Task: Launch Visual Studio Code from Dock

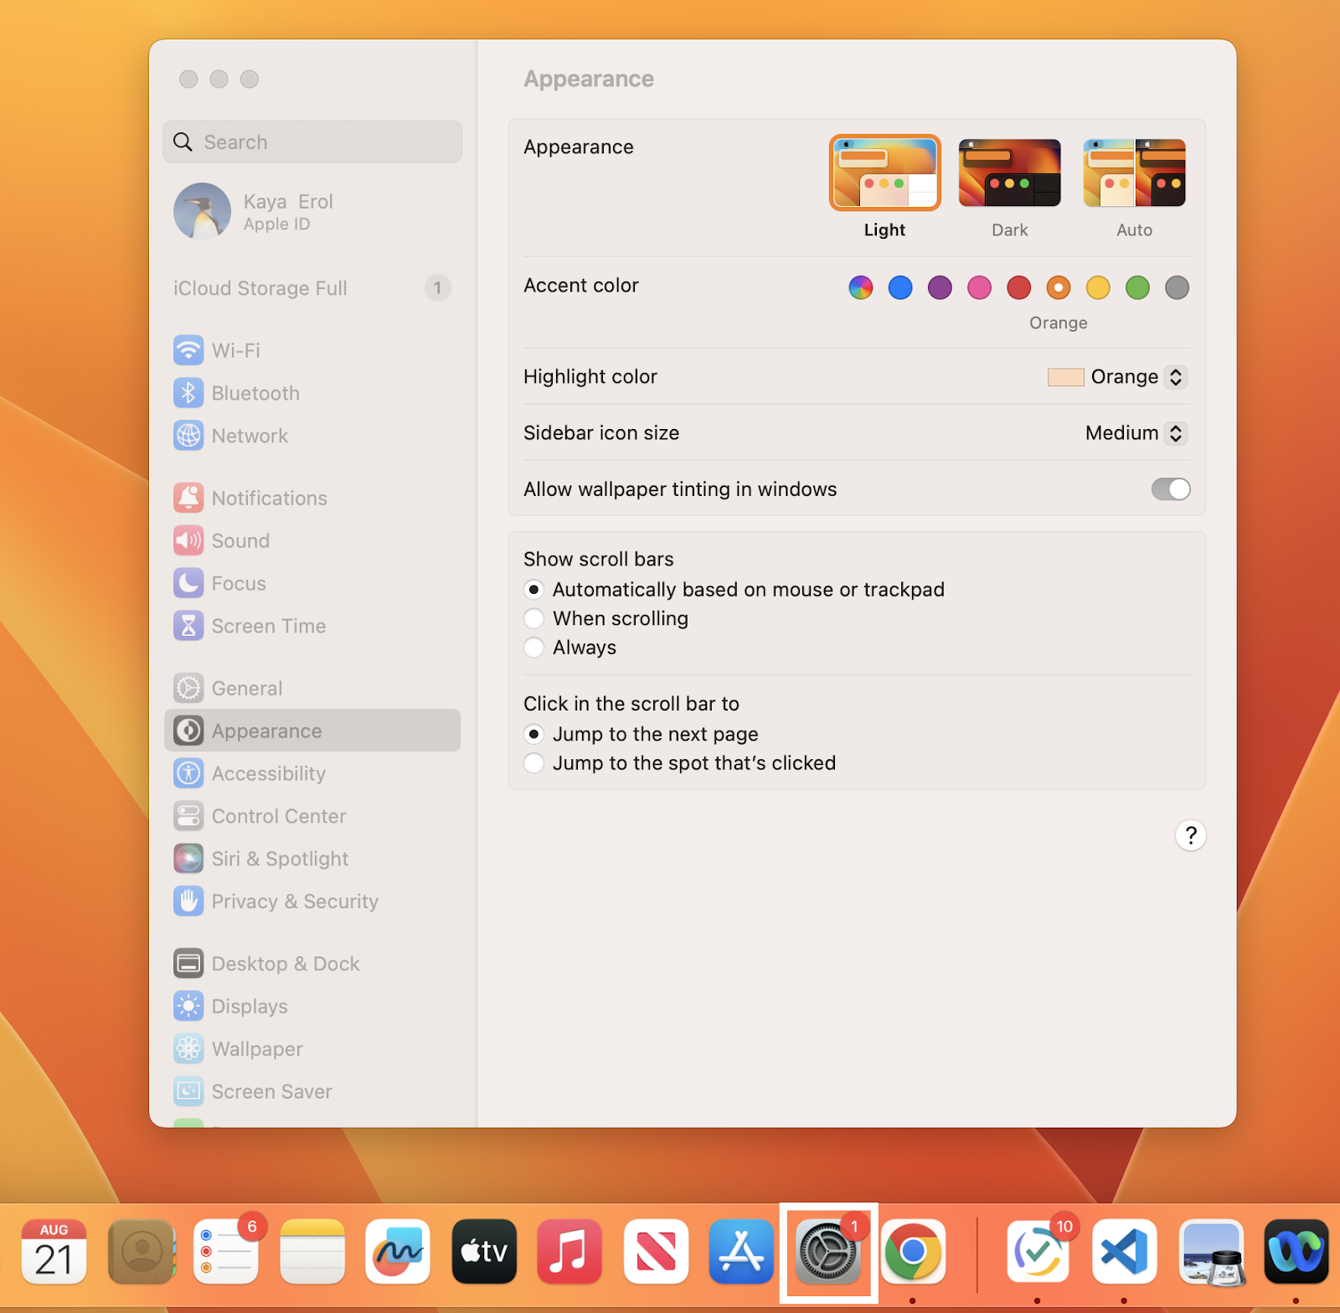Action: (1124, 1252)
